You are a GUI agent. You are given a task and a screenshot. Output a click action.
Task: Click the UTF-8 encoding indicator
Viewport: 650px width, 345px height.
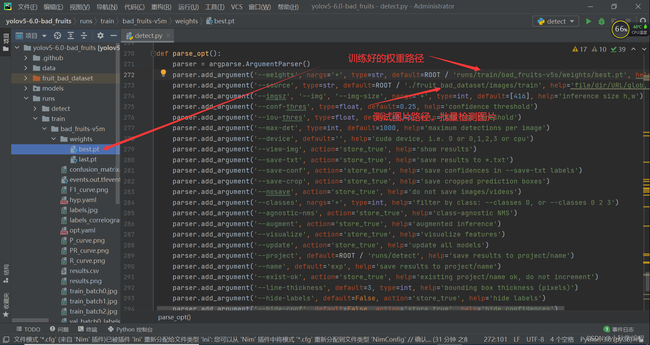[535, 339]
